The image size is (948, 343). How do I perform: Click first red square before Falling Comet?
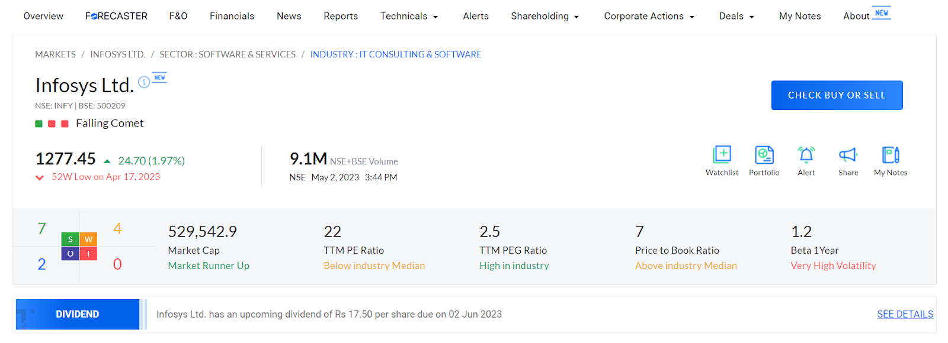[52, 124]
